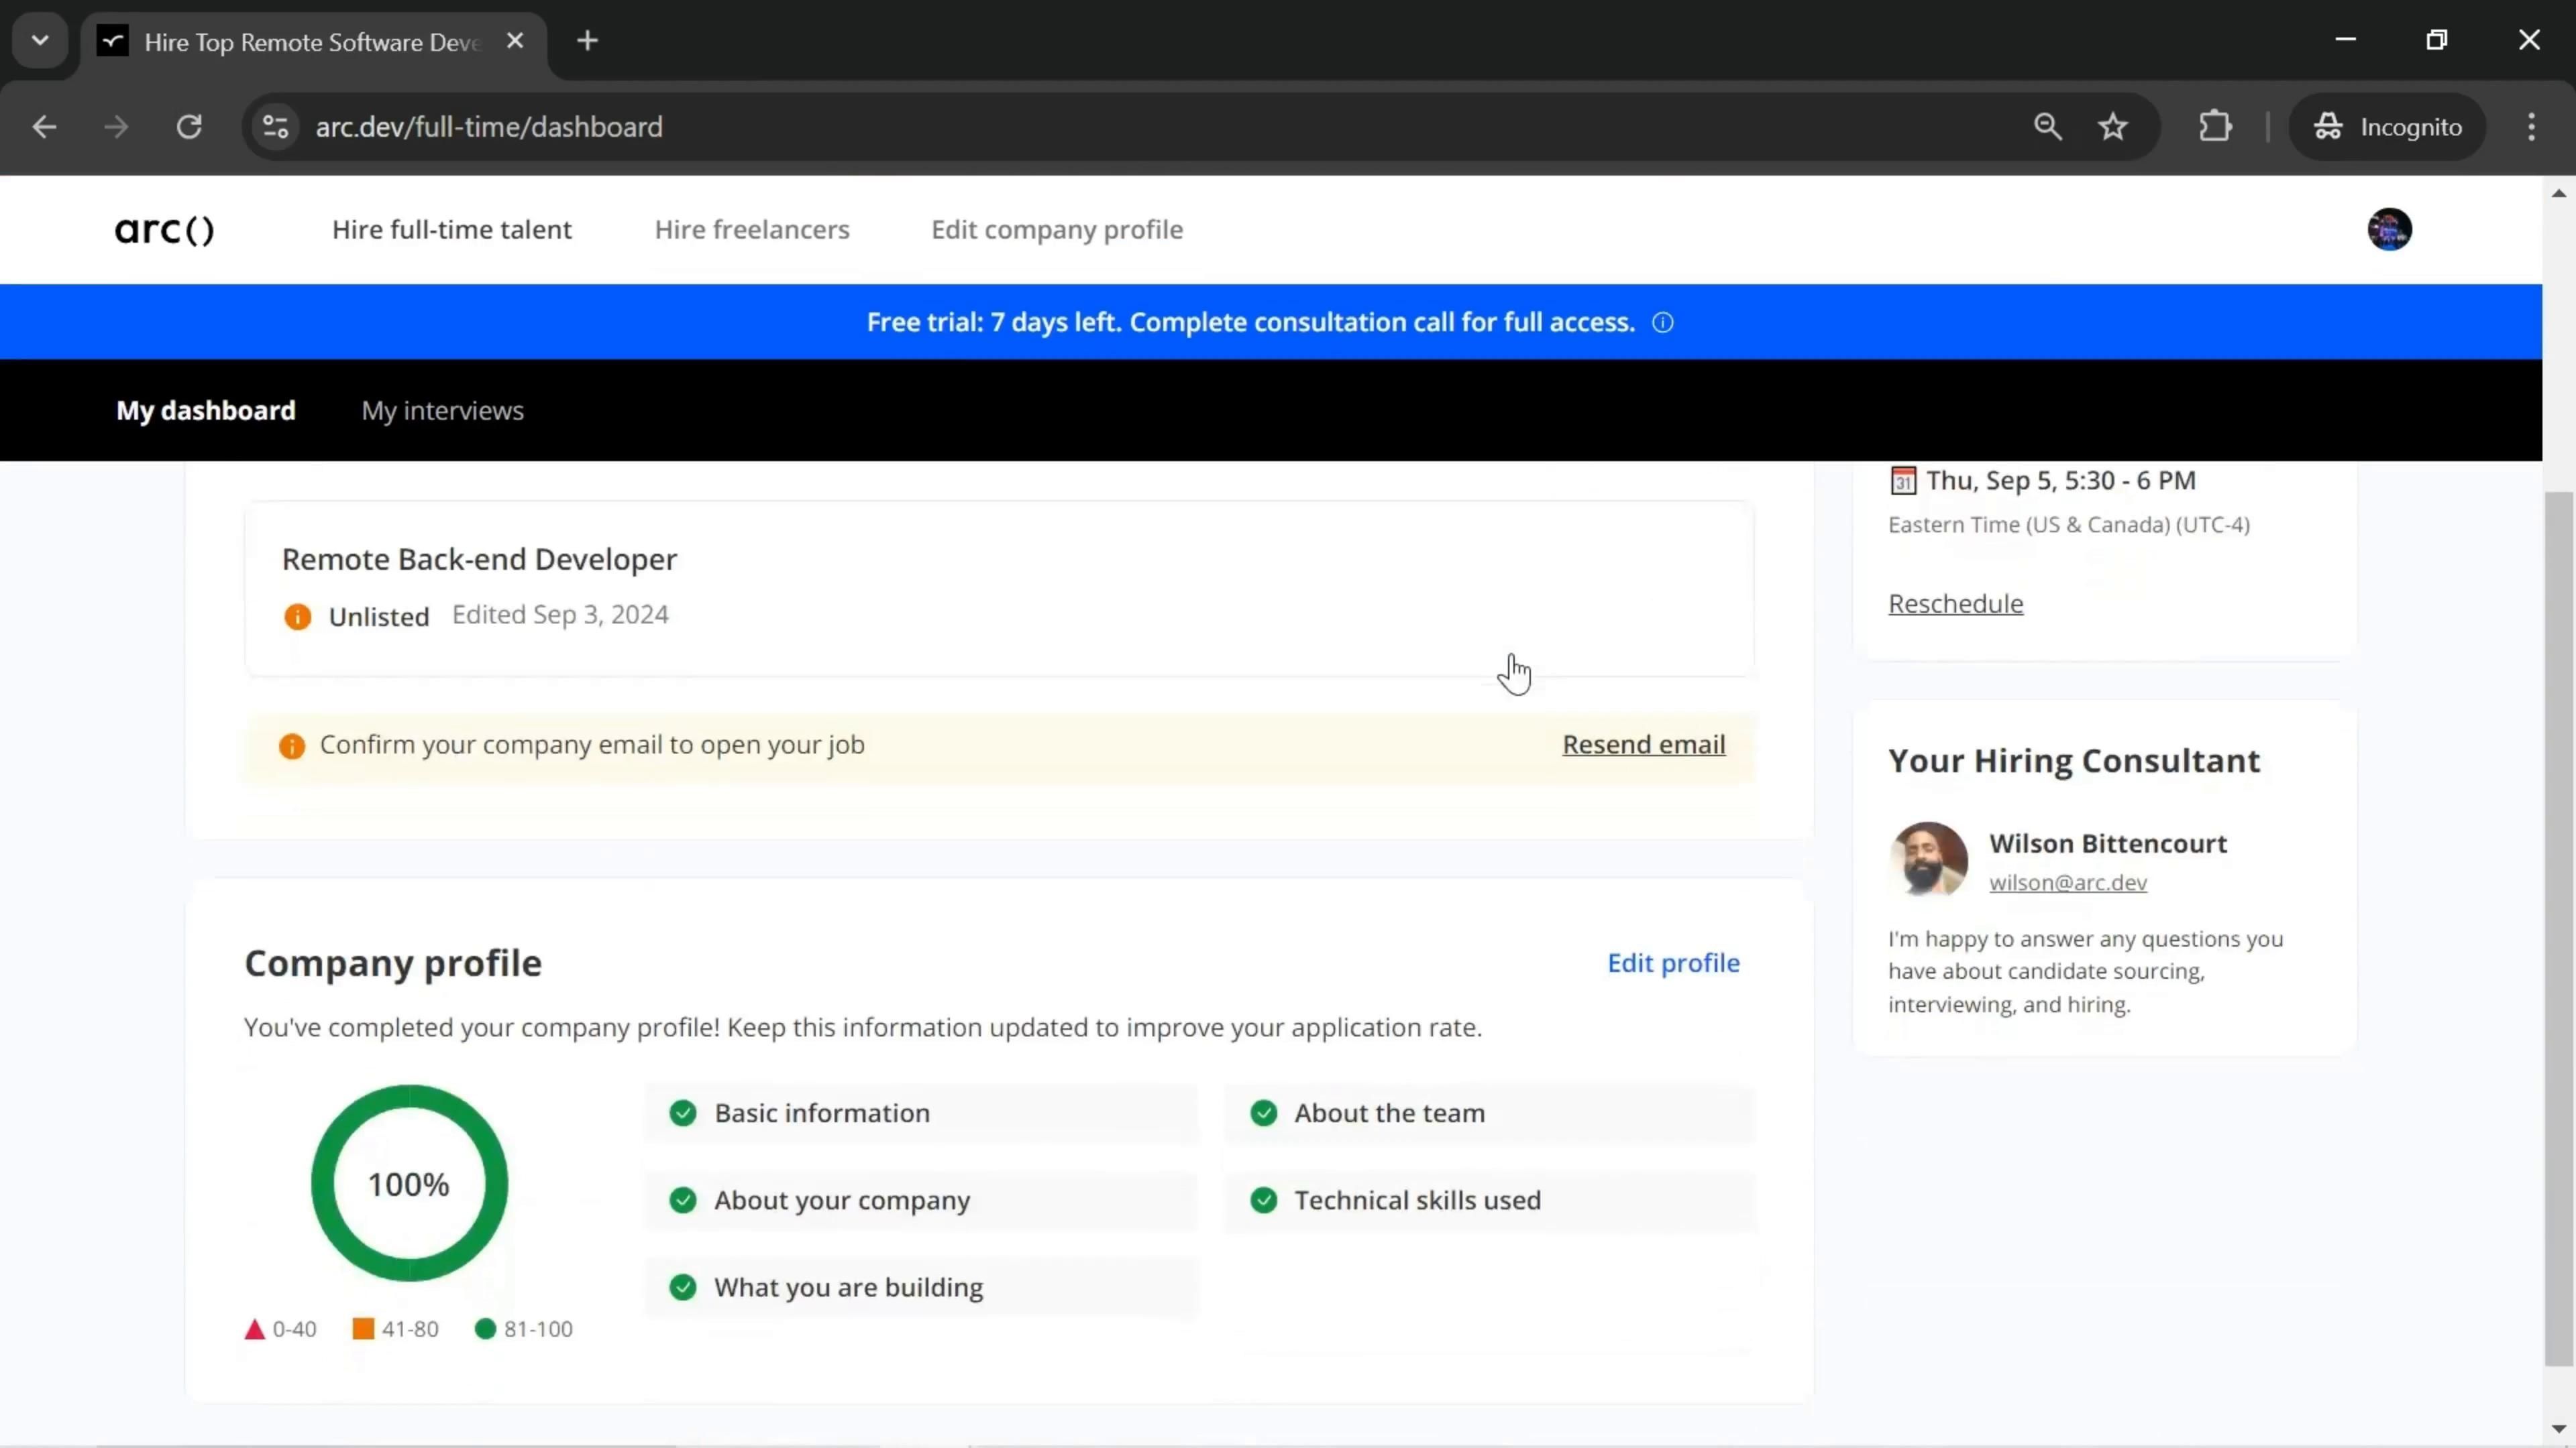Open Hire freelancers menu item
The image size is (2576, 1448).
(x=751, y=230)
